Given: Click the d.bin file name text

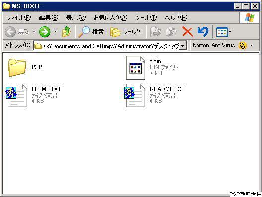Looking at the screenshot, I should coord(155,61).
